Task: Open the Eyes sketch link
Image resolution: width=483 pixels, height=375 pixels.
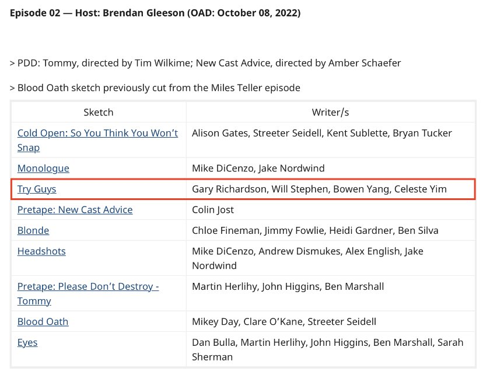Action: pyautogui.click(x=27, y=342)
